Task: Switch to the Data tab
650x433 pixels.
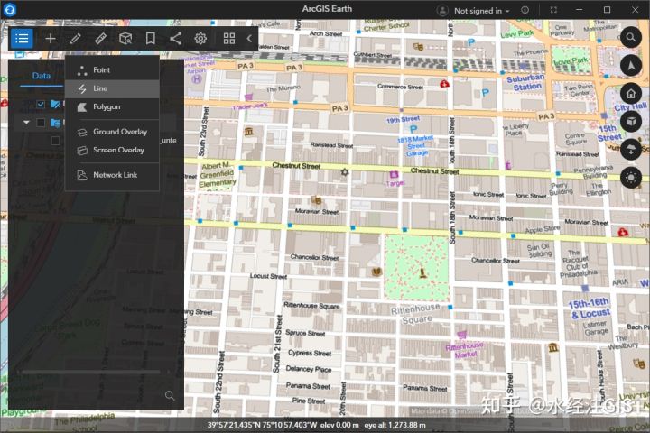Action: [x=41, y=76]
